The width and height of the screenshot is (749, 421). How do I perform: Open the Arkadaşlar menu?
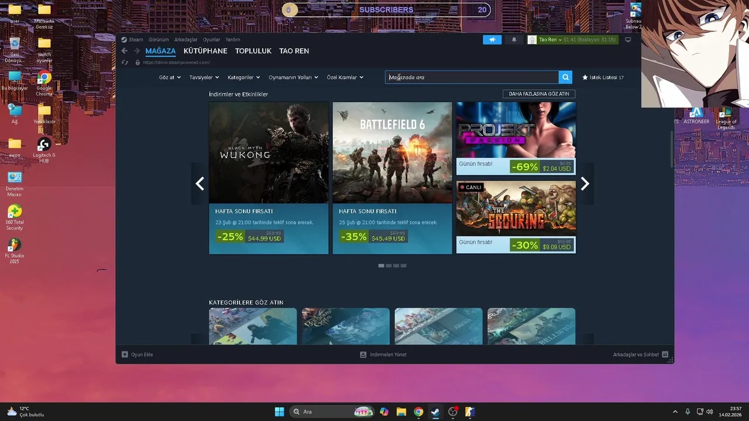pyautogui.click(x=185, y=40)
